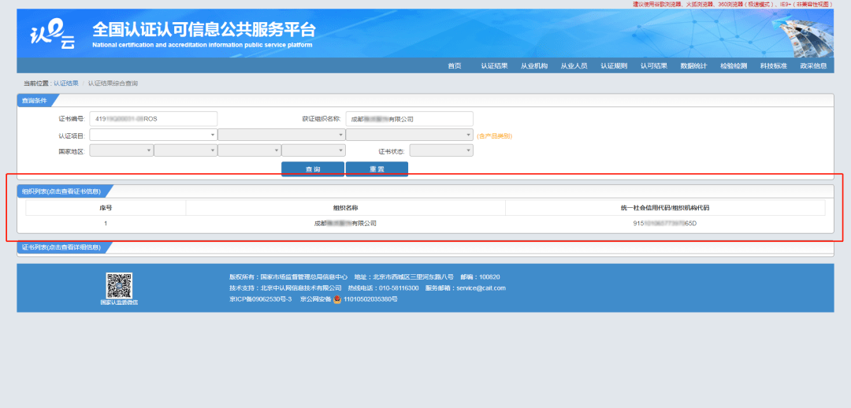Expand the 证书状态 dropdown
This screenshot has height=408, width=851.
click(441, 150)
